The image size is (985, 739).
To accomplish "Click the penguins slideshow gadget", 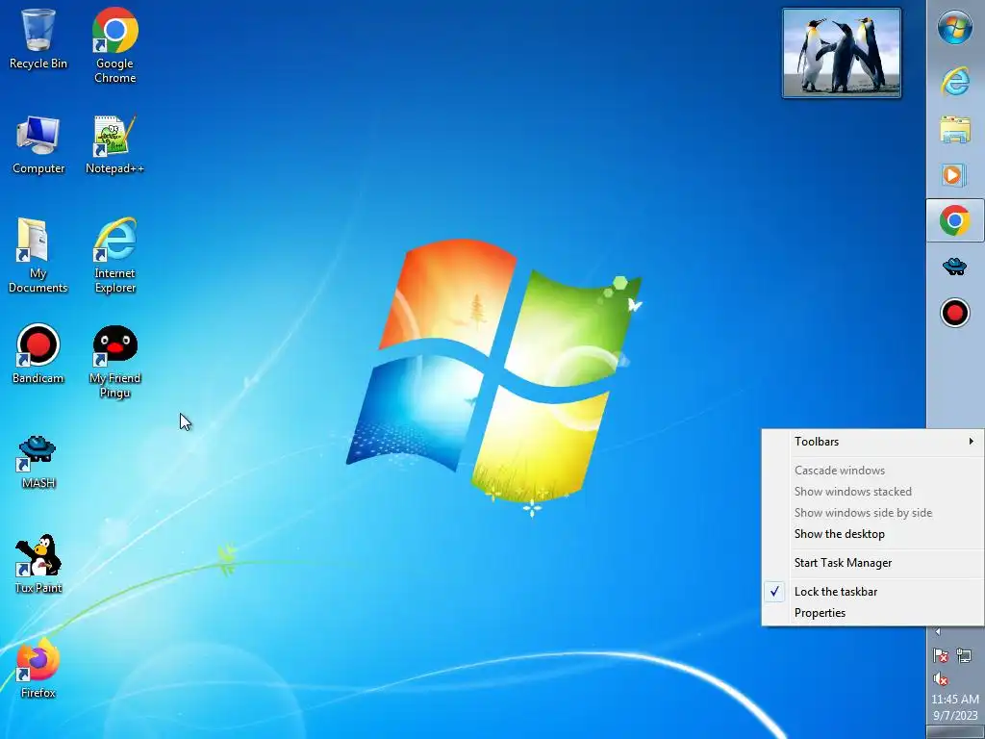I will pyautogui.click(x=841, y=53).
